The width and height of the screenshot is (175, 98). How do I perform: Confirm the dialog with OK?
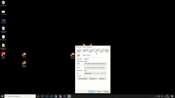point(92,92)
